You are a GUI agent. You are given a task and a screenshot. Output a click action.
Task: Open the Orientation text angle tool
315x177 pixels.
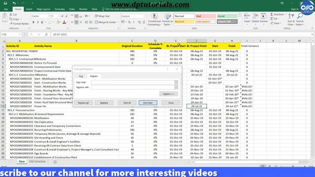point(87,16)
